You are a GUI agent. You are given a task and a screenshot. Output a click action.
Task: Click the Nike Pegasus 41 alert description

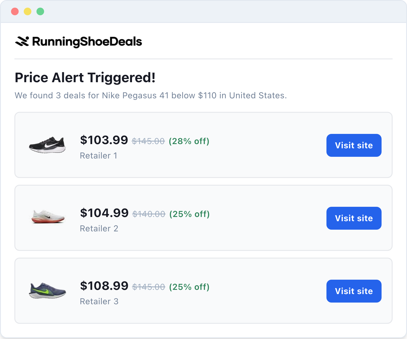[151, 95]
